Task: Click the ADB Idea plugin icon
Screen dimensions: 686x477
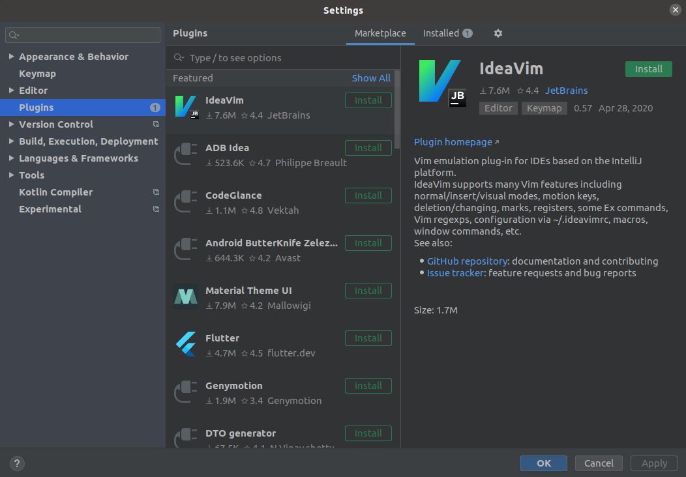Action: click(186, 154)
